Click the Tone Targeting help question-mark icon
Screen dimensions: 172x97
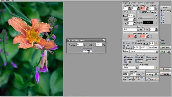point(156,15)
